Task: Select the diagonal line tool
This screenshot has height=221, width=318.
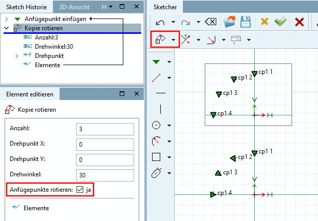Action: pyautogui.click(x=156, y=78)
